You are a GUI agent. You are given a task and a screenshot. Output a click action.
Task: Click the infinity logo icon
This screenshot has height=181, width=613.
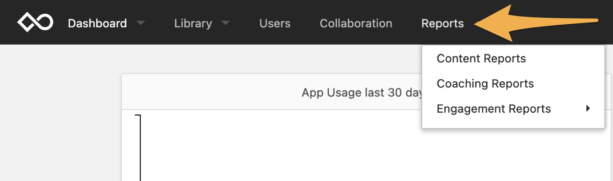35,23
